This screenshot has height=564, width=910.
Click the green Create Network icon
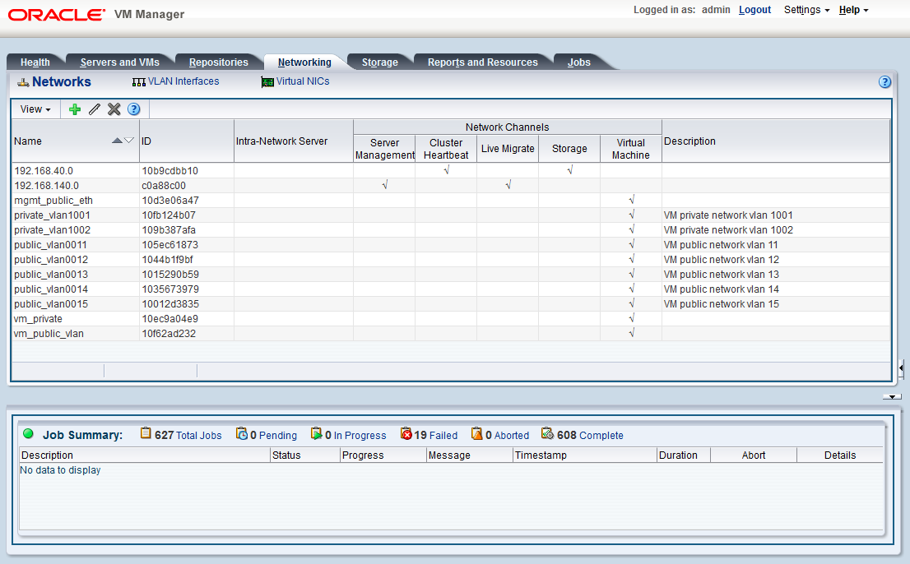[x=74, y=109]
